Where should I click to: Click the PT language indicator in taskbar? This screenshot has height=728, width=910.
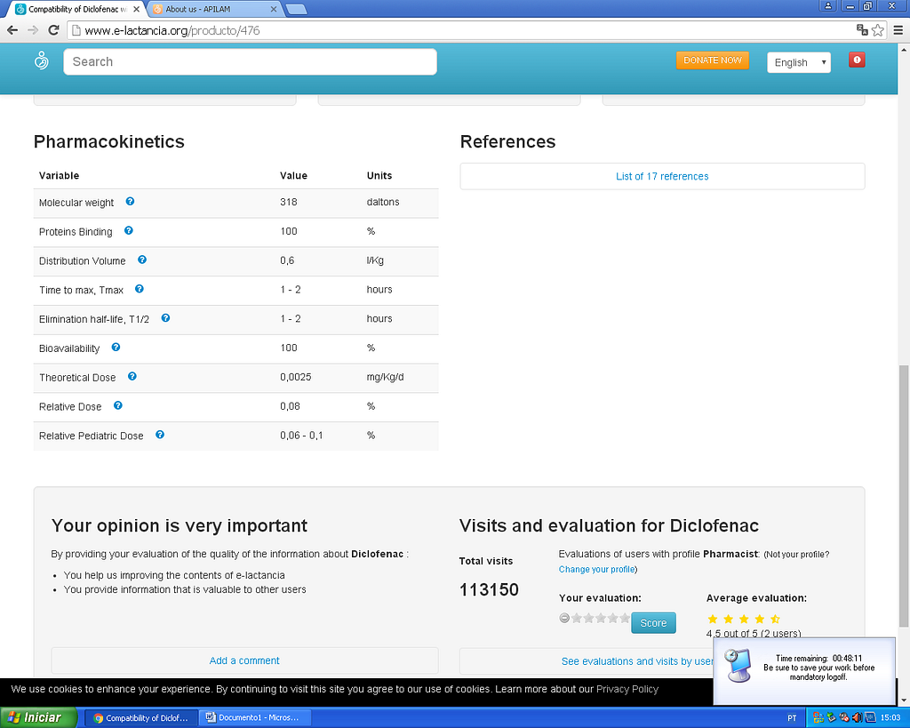[x=792, y=718]
